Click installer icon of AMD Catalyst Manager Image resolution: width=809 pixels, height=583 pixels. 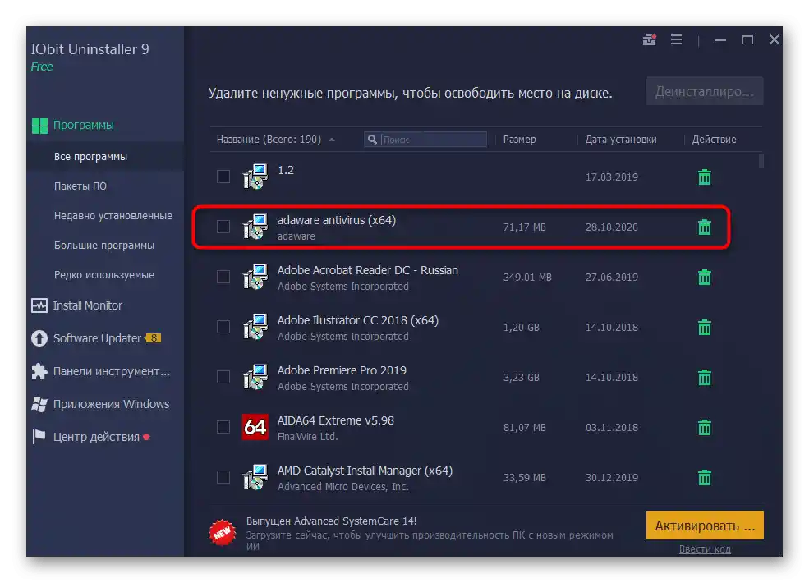pyautogui.click(x=255, y=477)
